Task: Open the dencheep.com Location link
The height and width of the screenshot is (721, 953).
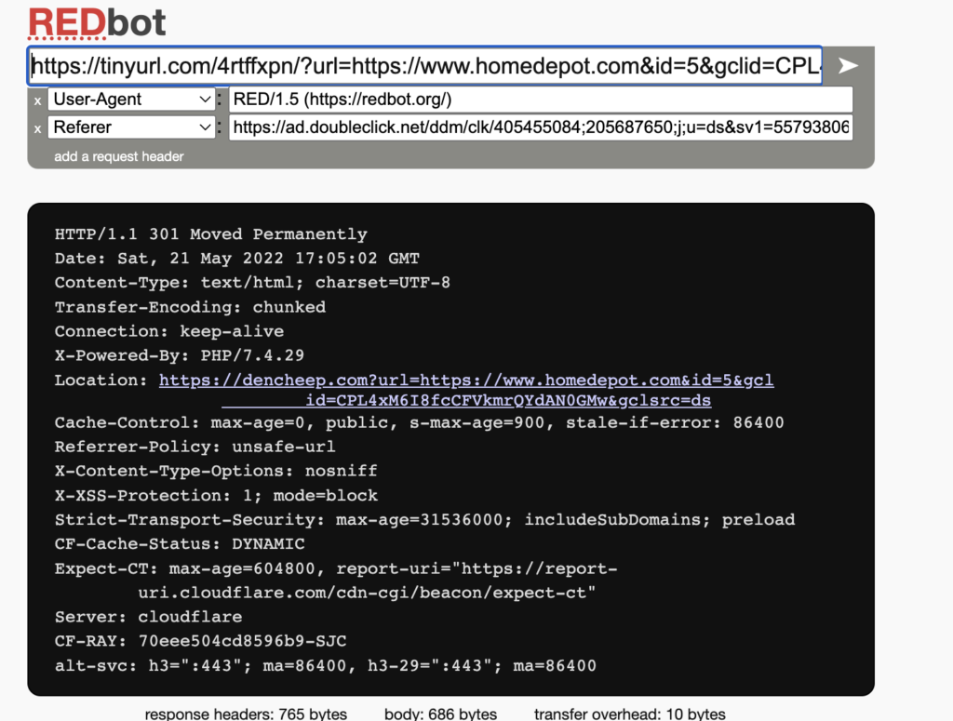Action: pyautogui.click(x=466, y=390)
